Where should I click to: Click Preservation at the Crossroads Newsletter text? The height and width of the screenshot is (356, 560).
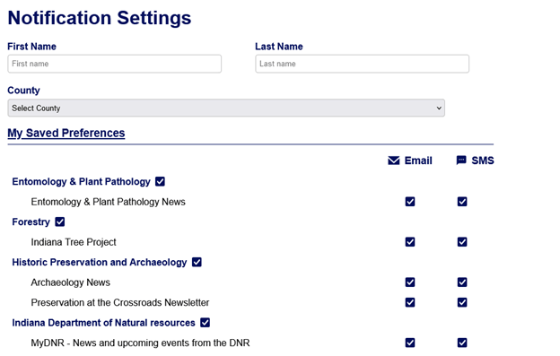pyautogui.click(x=120, y=302)
